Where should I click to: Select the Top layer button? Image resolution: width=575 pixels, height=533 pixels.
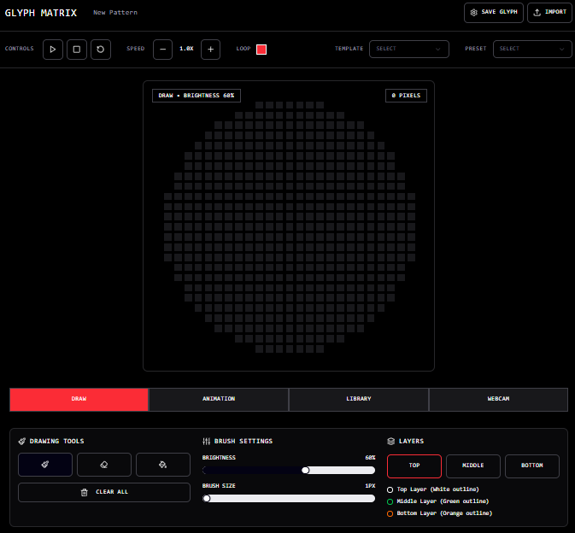click(414, 466)
